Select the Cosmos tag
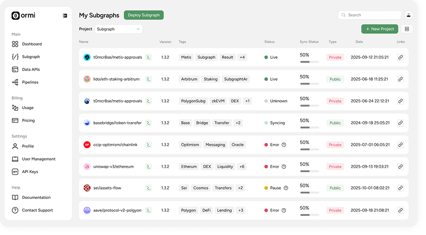 coord(200,188)
